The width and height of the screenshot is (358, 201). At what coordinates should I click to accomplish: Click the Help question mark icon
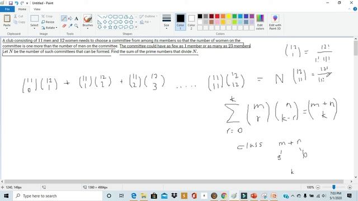click(355, 9)
